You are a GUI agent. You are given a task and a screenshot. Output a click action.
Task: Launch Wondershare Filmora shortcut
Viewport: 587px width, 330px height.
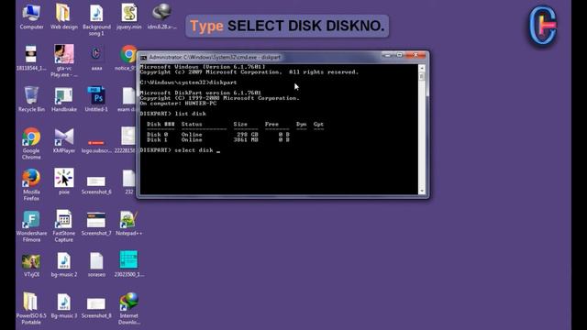click(x=31, y=226)
